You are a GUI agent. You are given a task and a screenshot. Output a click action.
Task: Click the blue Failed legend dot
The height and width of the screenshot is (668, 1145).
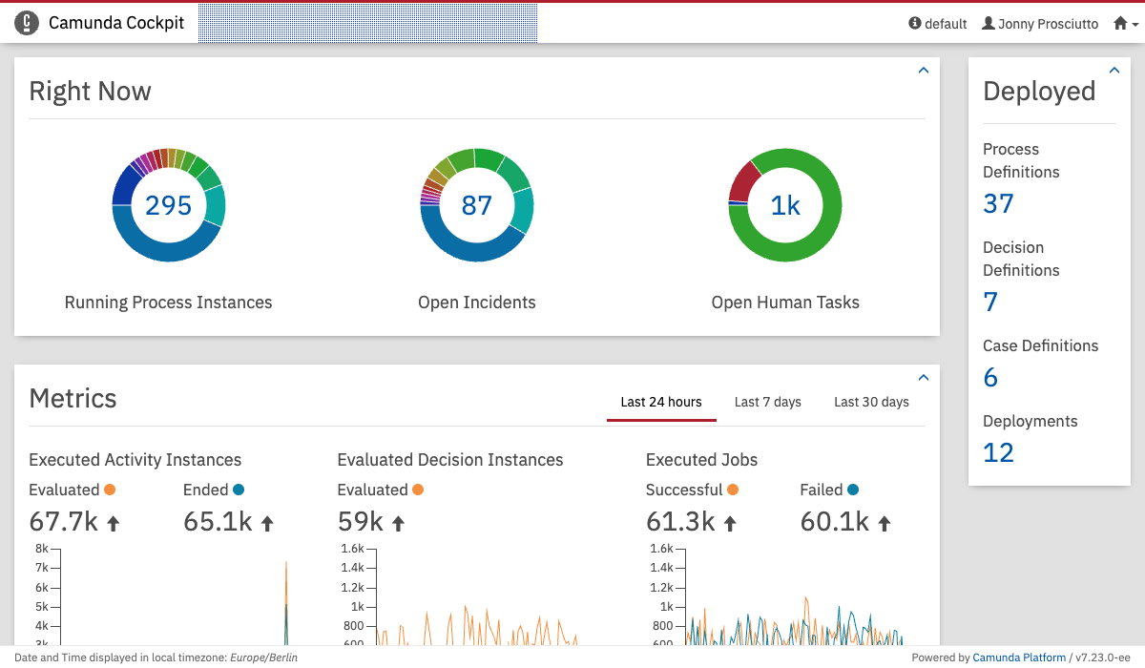coord(853,490)
